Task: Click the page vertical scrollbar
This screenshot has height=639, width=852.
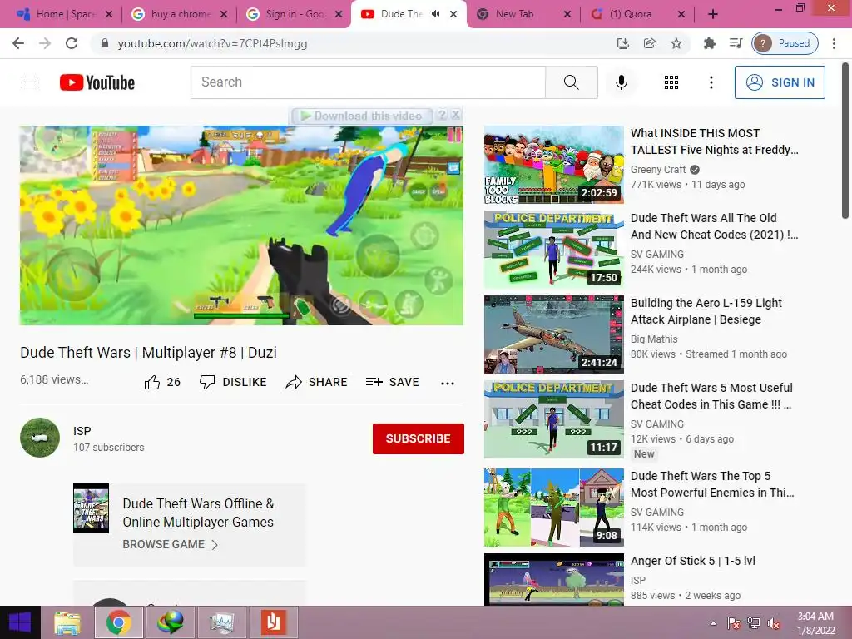Action: pos(845,142)
